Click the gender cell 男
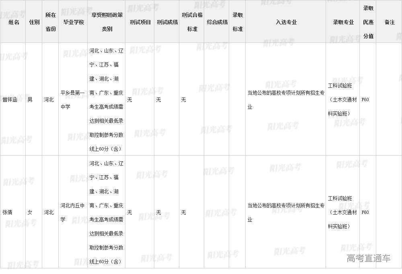Image resolution: width=402 pixels, height=274 pixels. pyautogui.click(x=30, y=99)
